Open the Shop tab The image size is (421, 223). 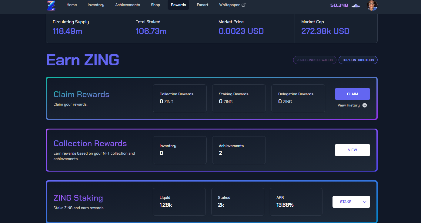[x=155, y=5]
